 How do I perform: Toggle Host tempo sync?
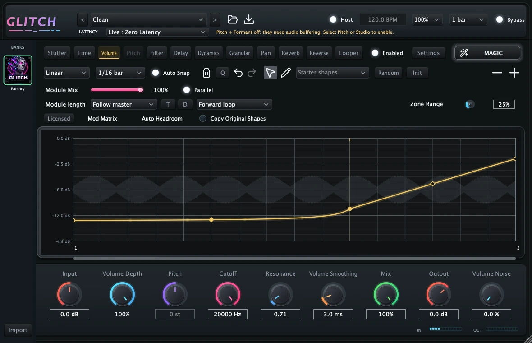click(333, 20)
